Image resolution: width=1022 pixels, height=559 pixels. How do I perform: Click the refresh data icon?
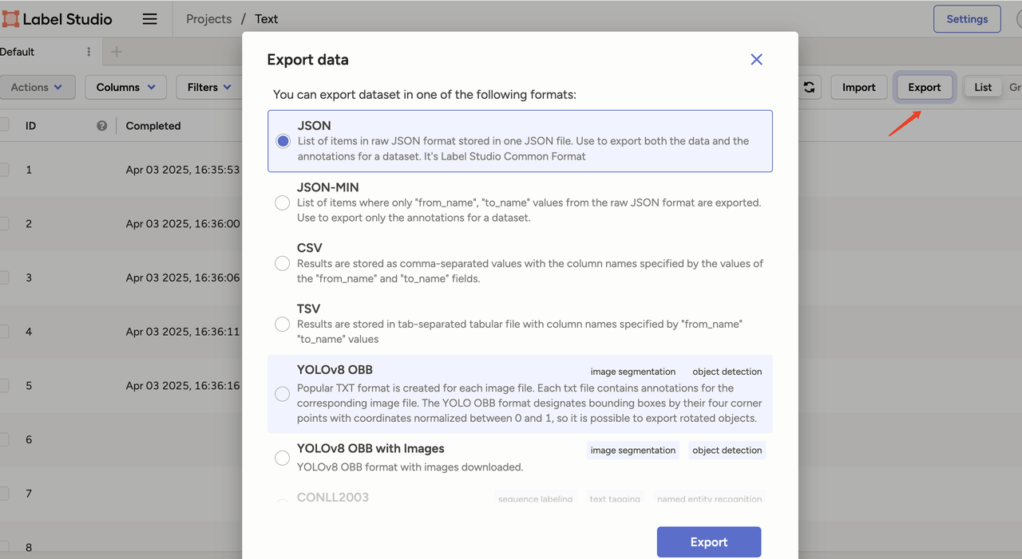click(x=809, y=87)
